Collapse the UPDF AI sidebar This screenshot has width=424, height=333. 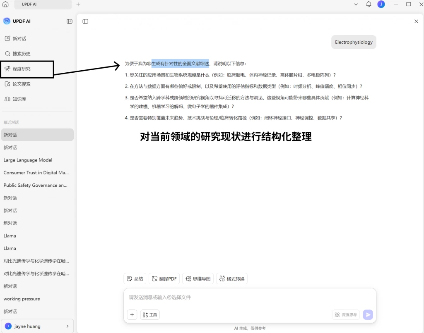tap(70, 21)
